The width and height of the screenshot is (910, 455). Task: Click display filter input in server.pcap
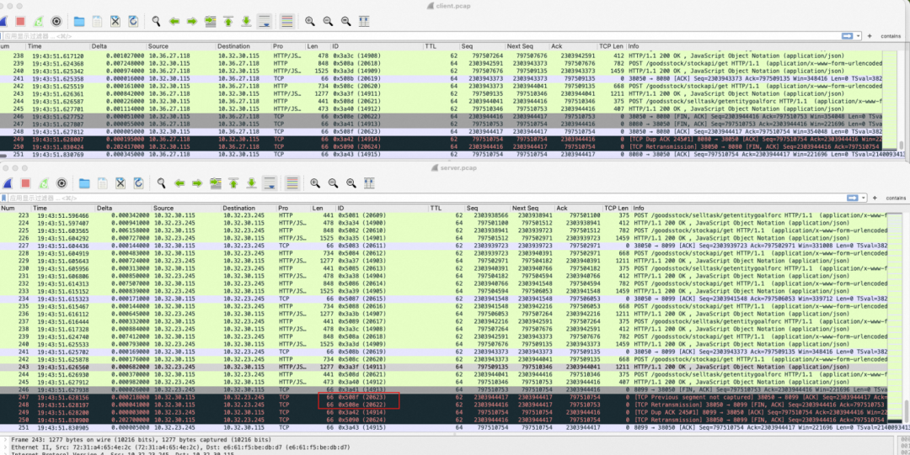pyautogui.click(x=424, y=198)
